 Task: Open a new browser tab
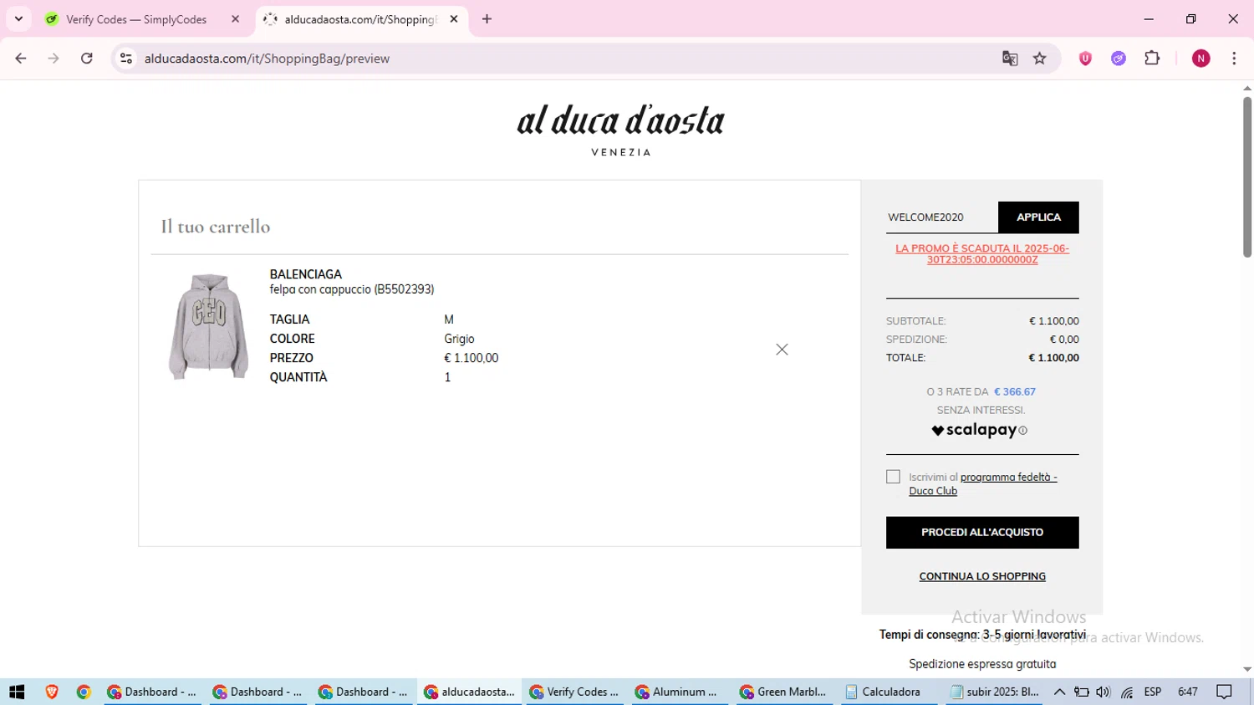pyautogui.click(x=487, y=19)
